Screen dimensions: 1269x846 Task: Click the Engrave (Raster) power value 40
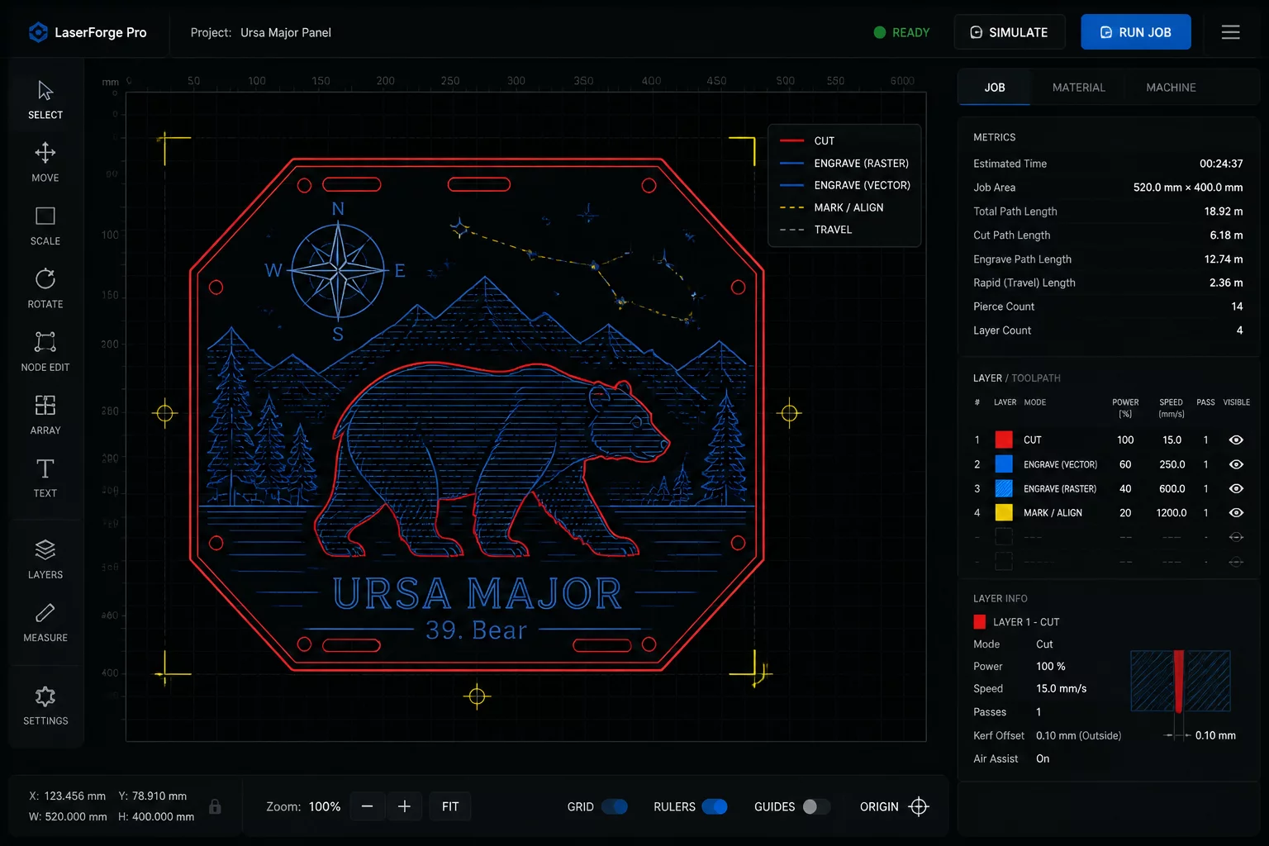(1125, 488)
